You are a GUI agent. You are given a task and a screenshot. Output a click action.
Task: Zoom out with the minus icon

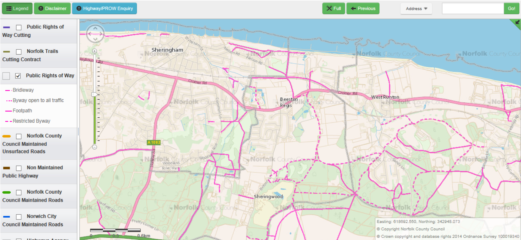click(x=95, y=147)
